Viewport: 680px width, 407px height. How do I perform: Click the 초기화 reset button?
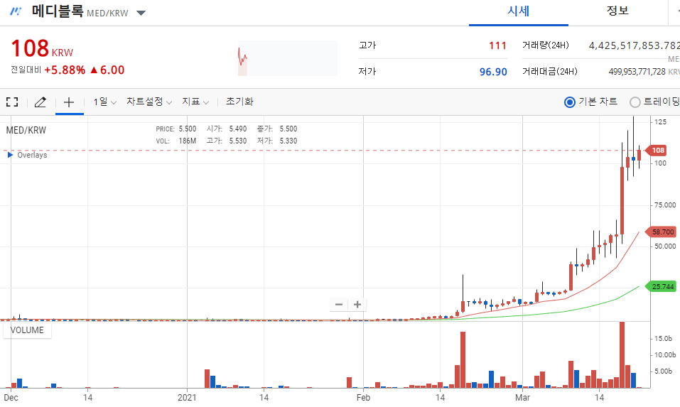click(239, 102)
